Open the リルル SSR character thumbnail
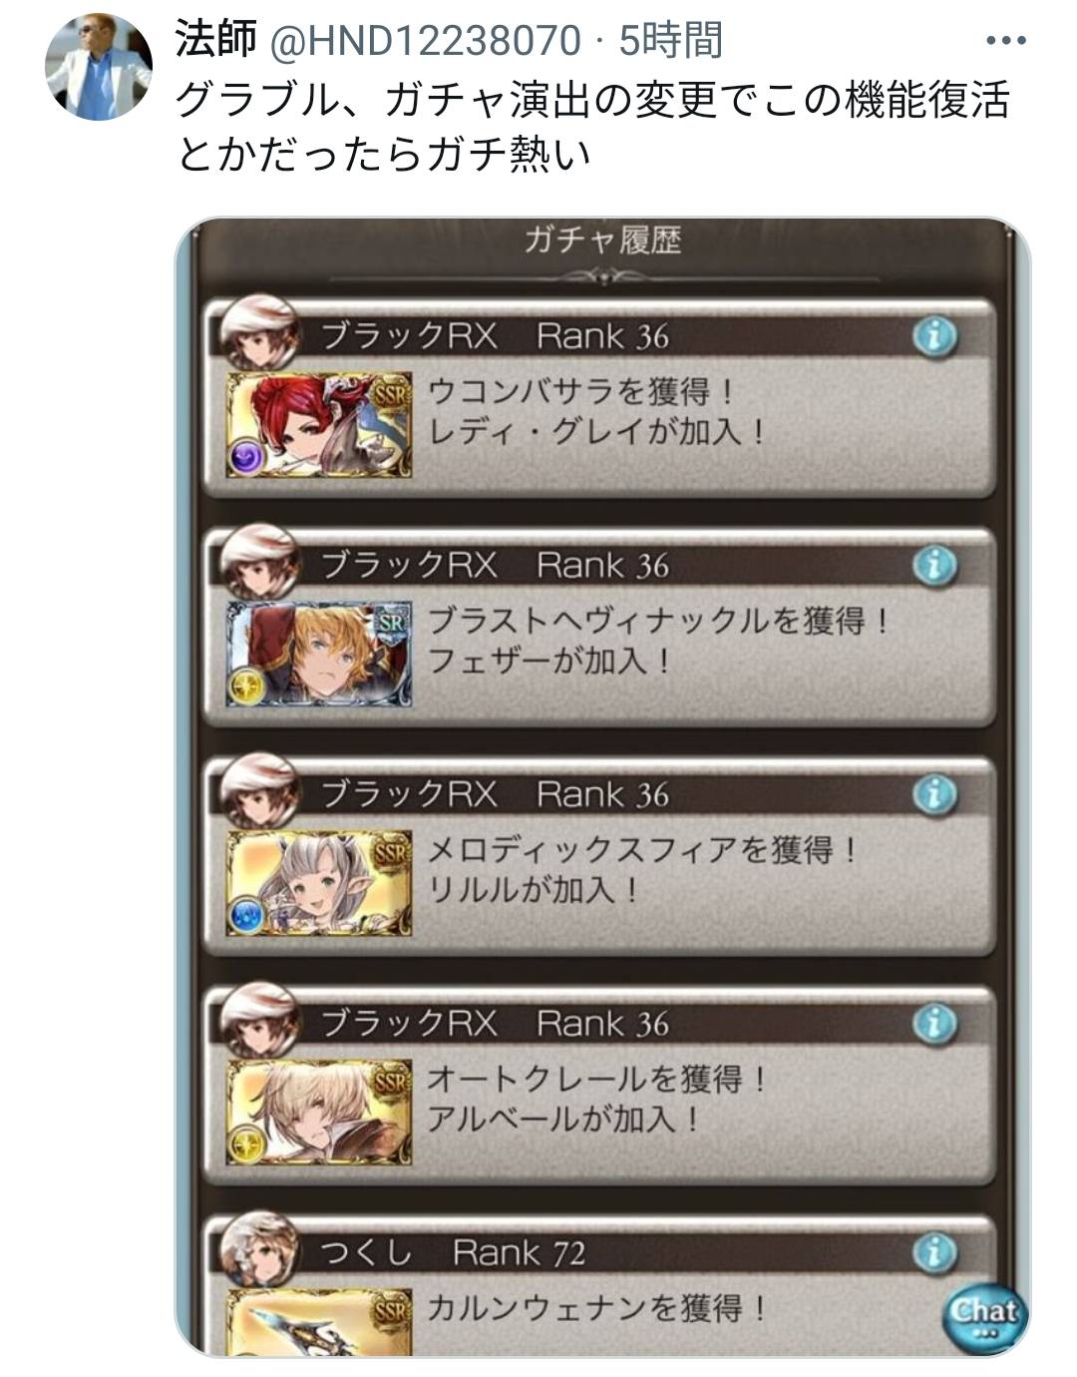 pos(319,883)
